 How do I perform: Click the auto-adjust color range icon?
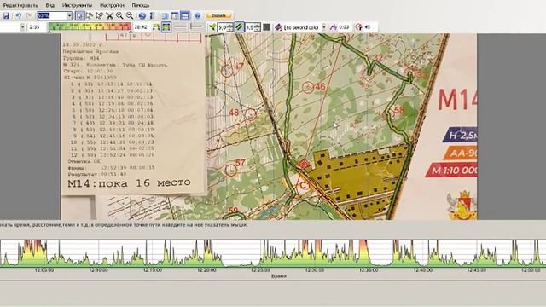coord(156,26)
